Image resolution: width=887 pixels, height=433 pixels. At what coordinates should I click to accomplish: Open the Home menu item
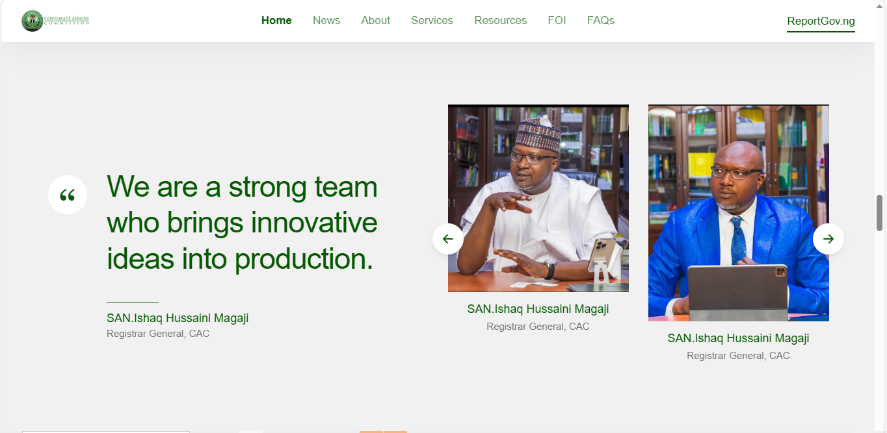(276, 21)
